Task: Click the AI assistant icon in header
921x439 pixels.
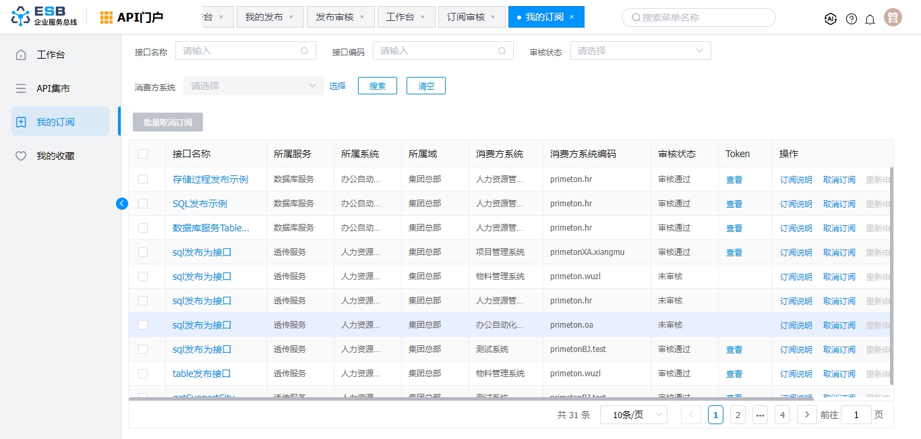Action: coord(831,19)
